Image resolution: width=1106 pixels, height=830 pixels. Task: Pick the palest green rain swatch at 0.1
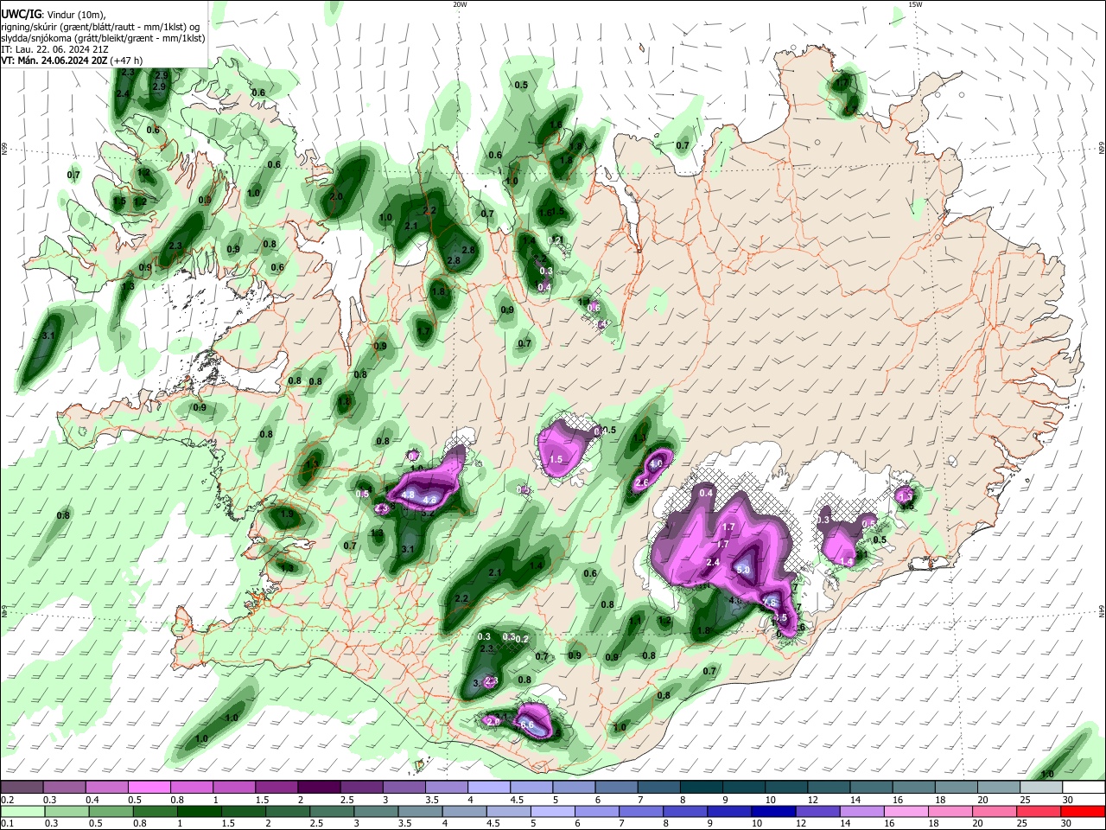pyautogui.click(x=22, y=811)
